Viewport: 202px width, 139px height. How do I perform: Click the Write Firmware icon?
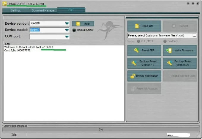click(169, 50)
